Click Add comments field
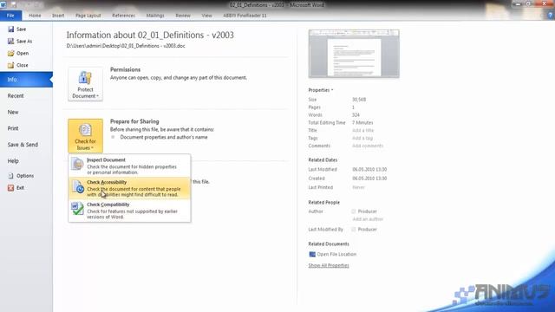 coord(368,146)
